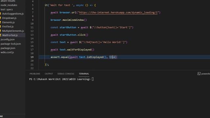Expand the node_modules folder
The width and height of the screenshot is (210, 118).
tap(9, 5)
